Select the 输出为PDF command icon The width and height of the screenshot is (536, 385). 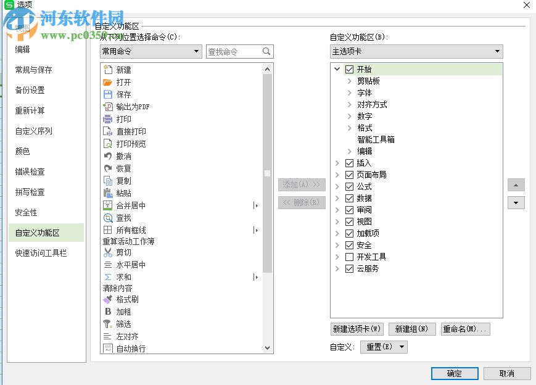pos(108,107)
